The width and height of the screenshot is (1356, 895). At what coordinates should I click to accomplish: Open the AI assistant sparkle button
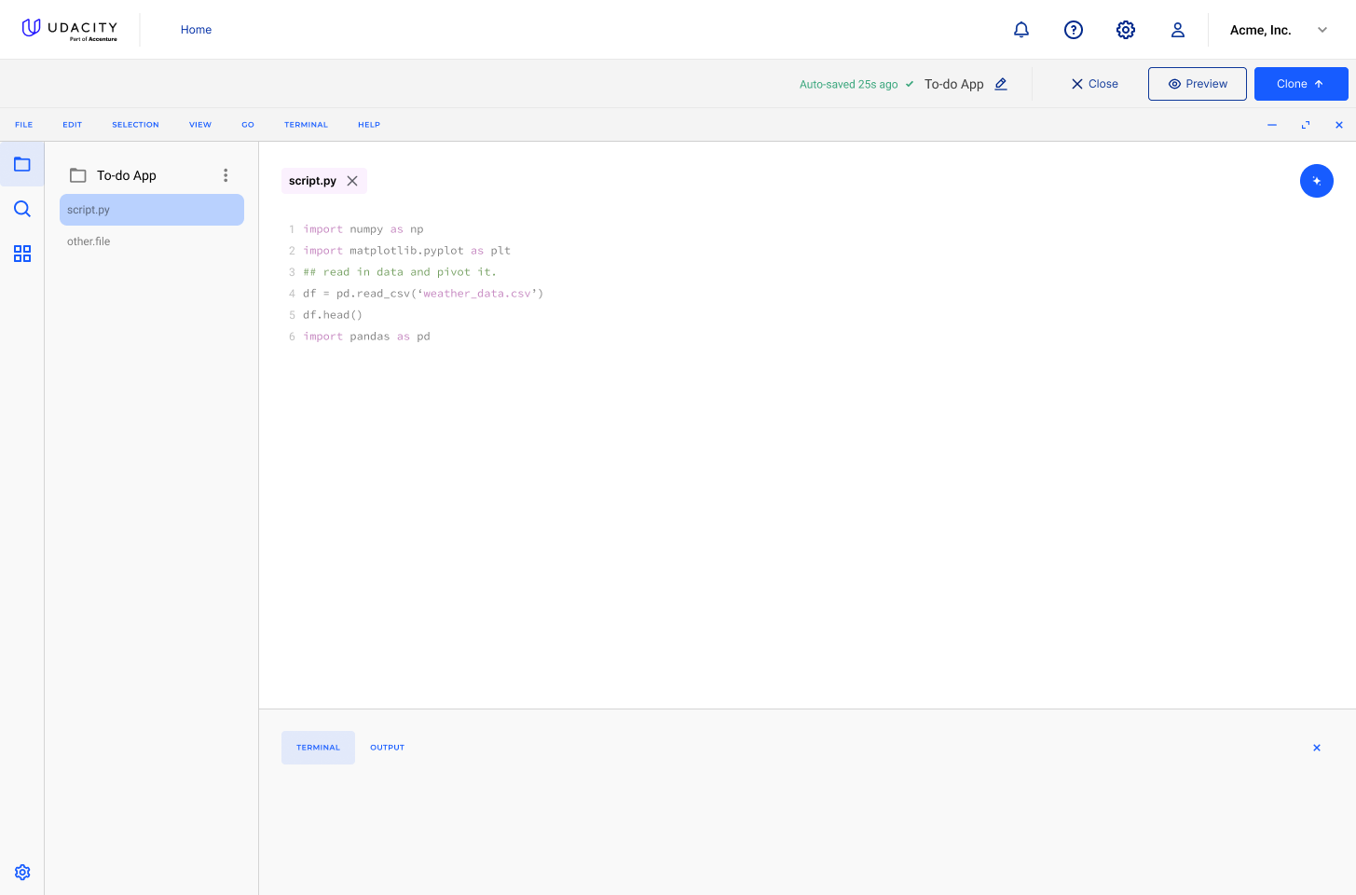tap(1317, 181)
